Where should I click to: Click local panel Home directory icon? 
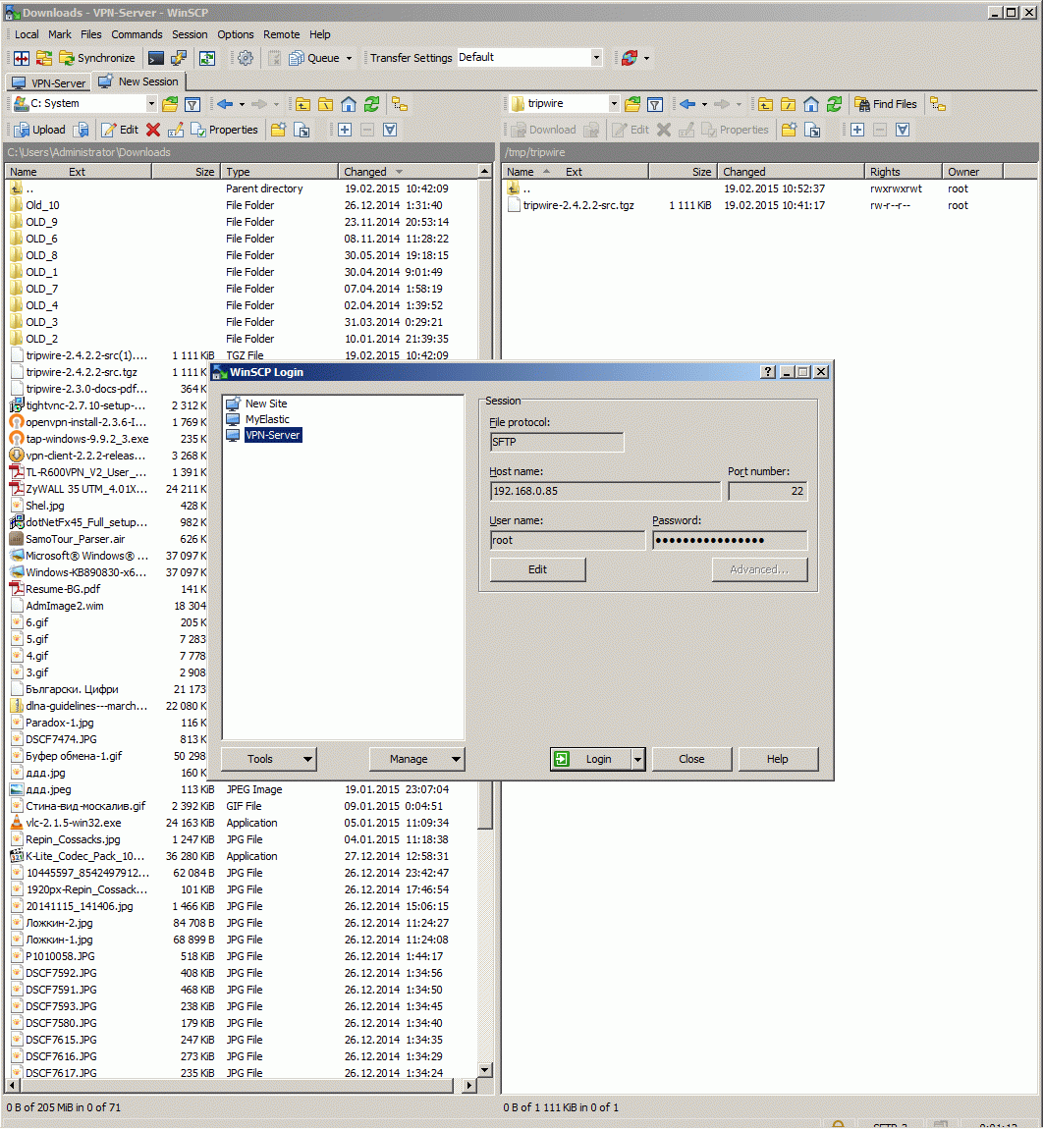tap(349, 104)
